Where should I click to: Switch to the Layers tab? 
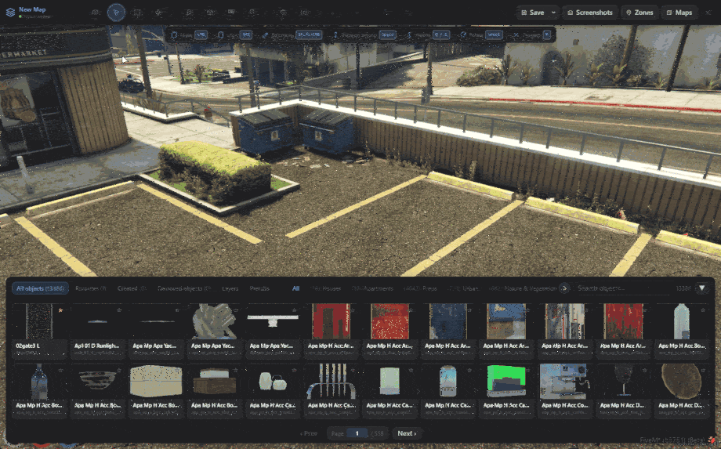230,288
